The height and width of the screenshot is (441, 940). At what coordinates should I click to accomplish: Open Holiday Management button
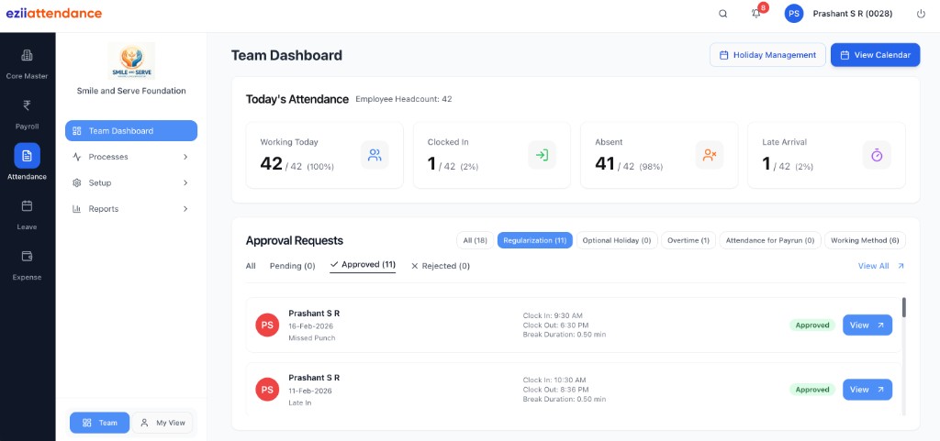(x=768, y=54)
